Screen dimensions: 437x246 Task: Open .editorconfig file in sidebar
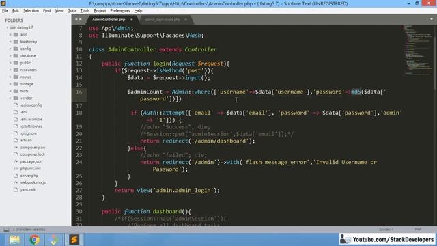tap(31, 105)
